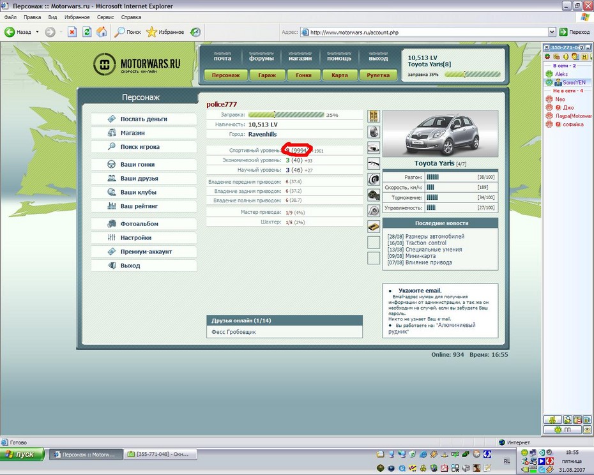Click the tire car part icon
The height and width of the screenshot is (475, 594).
(x=374, y=132)
